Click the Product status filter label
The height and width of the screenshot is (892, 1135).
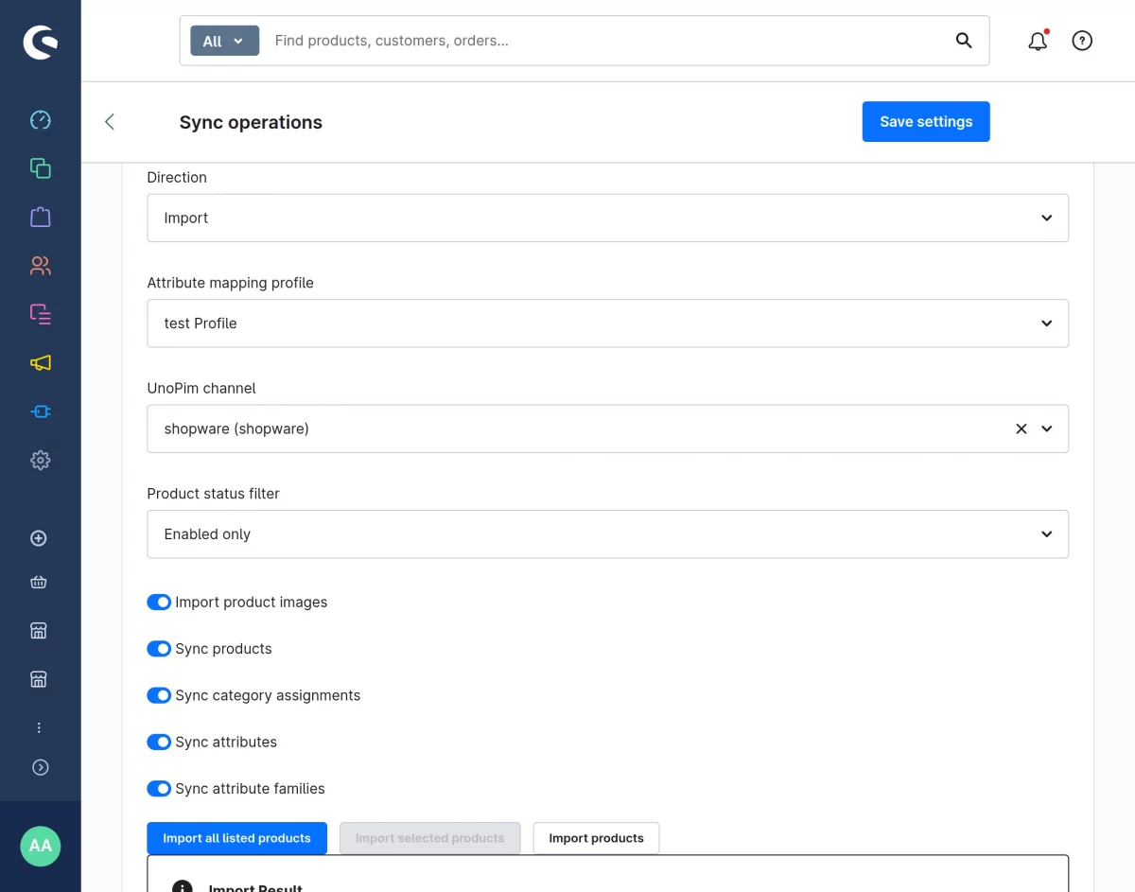pyautogui.click(x=213, y=494)
